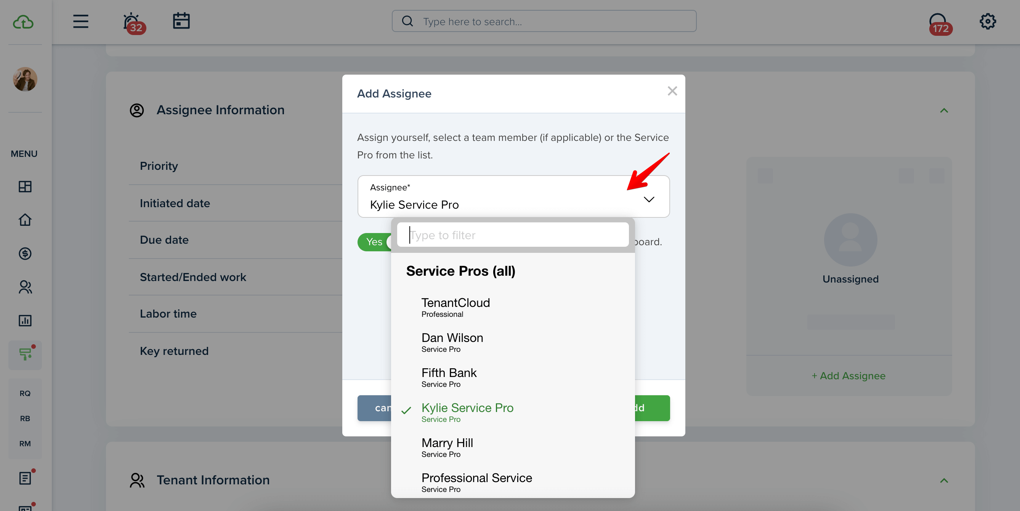
Task: Click the Service Pros (all) header
Action: tap(460, 271)
